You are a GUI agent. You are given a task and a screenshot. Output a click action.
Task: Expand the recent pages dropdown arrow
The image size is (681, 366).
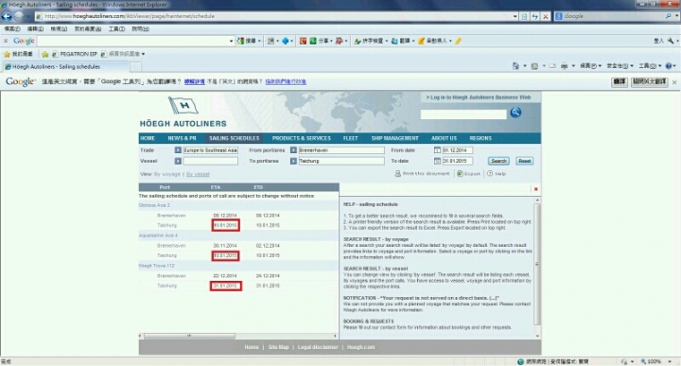point(28,16)
